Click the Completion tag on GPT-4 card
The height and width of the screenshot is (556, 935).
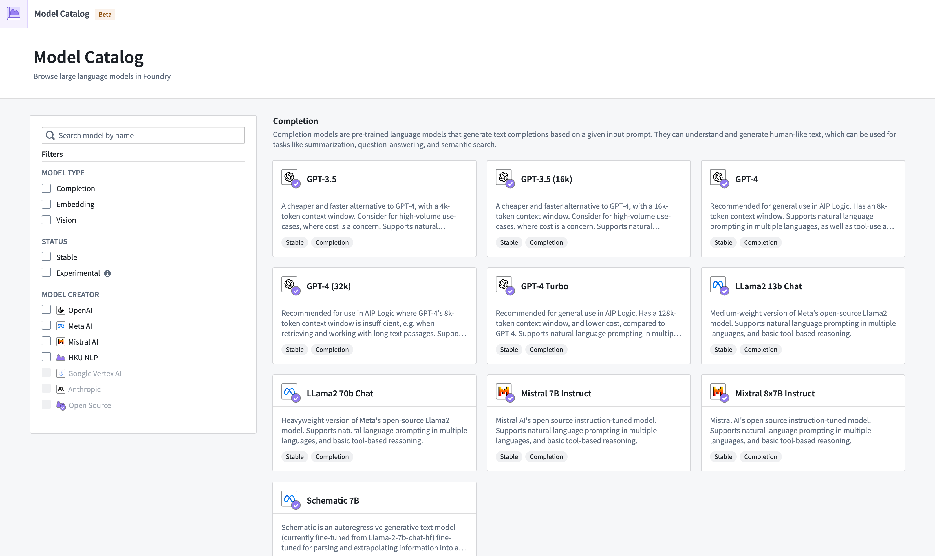[x=760, y=242]
